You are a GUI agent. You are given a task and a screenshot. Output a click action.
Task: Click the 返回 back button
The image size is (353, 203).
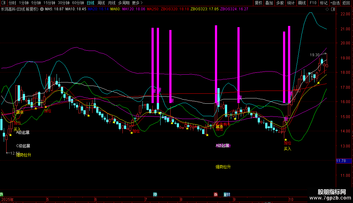pos(346,3)
